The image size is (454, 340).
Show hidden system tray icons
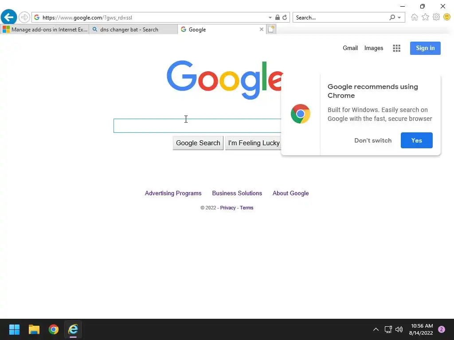376,329
